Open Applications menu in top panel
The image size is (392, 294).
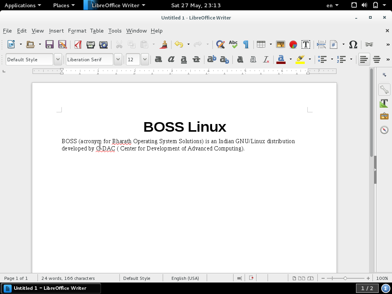tap(23, 5)
